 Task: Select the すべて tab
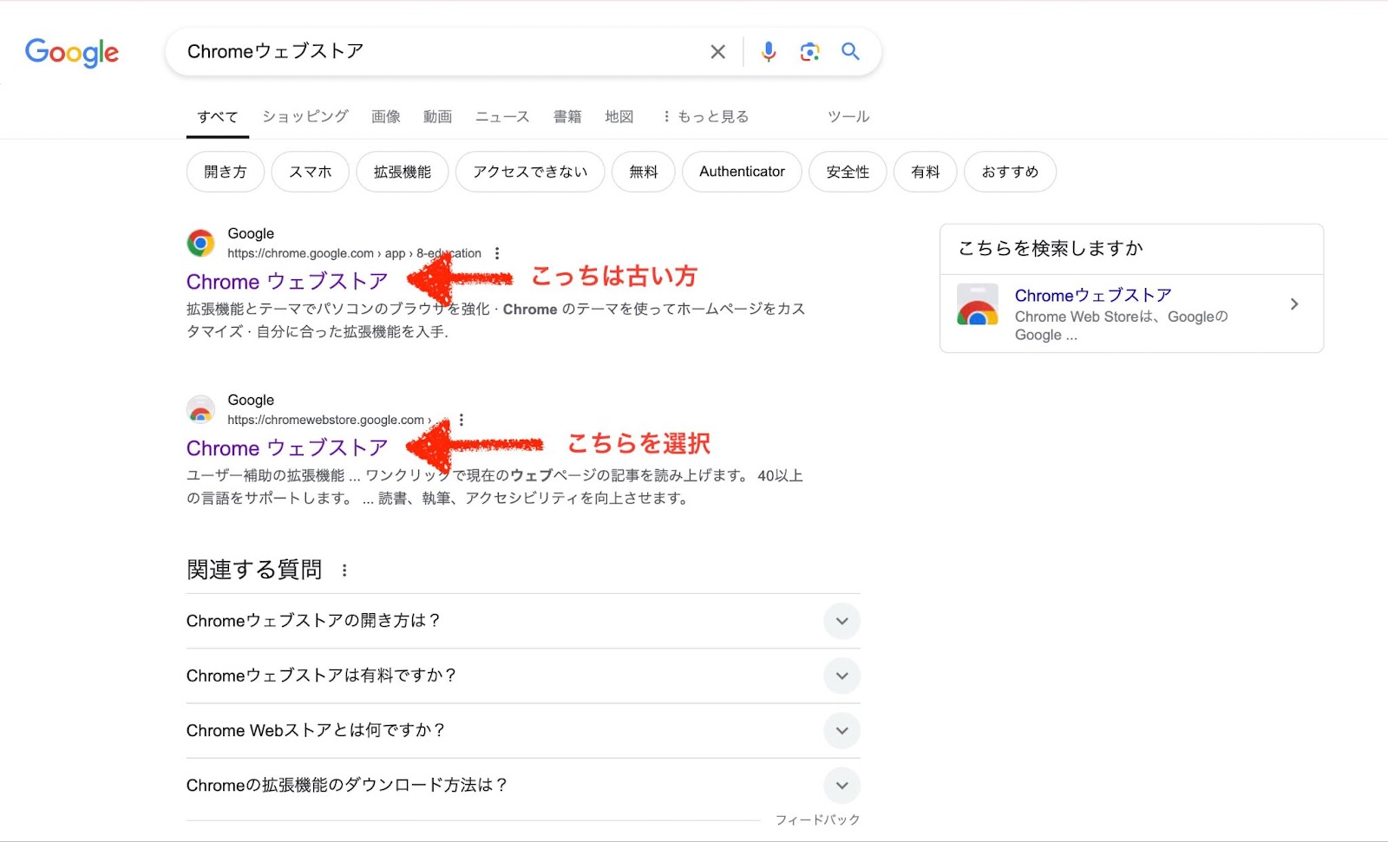(218, 117)
